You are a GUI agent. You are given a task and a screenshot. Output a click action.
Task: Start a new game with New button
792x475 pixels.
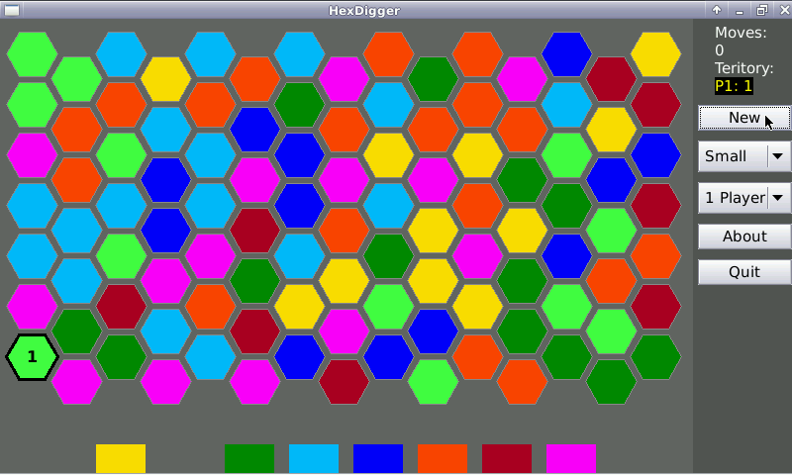coord(744,118)
